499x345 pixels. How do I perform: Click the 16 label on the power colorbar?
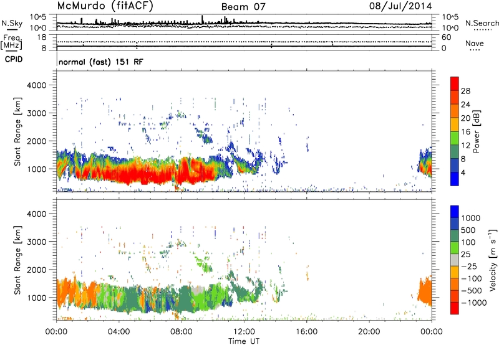(x=465, y=132)
